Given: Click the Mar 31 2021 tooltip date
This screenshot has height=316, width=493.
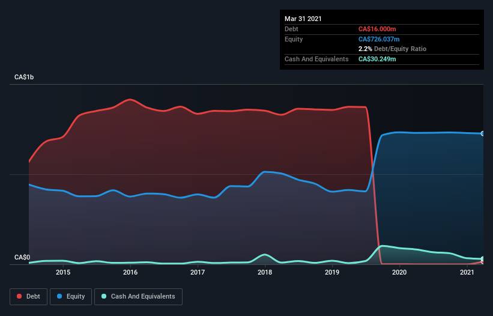Looking at the screenshot, I should coord(303,19).
